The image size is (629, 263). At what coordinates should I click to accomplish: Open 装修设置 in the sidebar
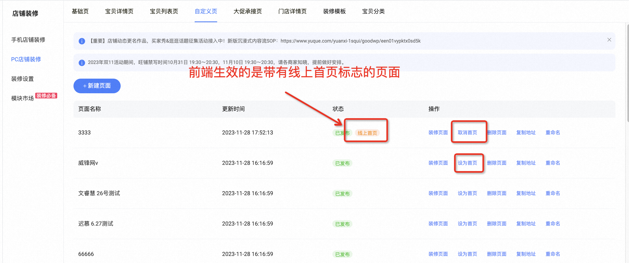23,79
